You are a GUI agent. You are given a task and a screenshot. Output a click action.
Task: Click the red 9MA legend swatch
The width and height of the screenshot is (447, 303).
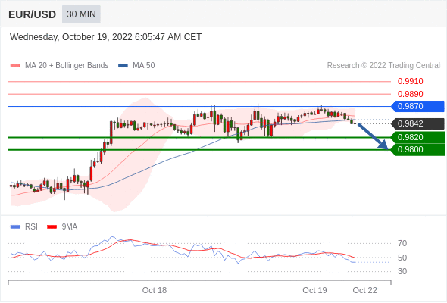tap(52, 227)
